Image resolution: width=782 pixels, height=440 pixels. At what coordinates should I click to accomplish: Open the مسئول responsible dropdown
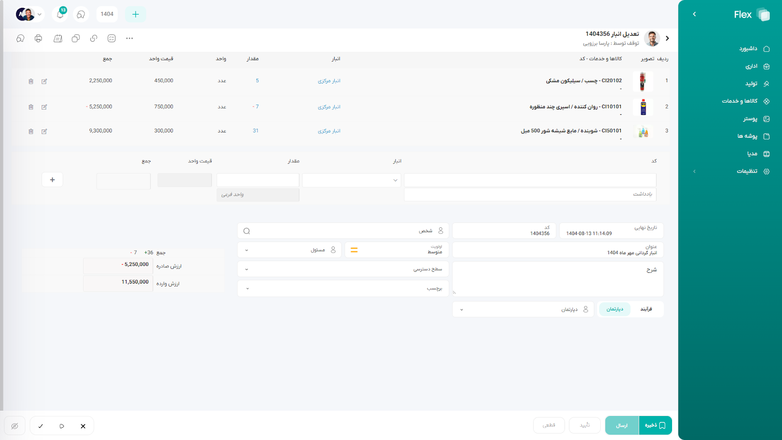coord(289,250)
